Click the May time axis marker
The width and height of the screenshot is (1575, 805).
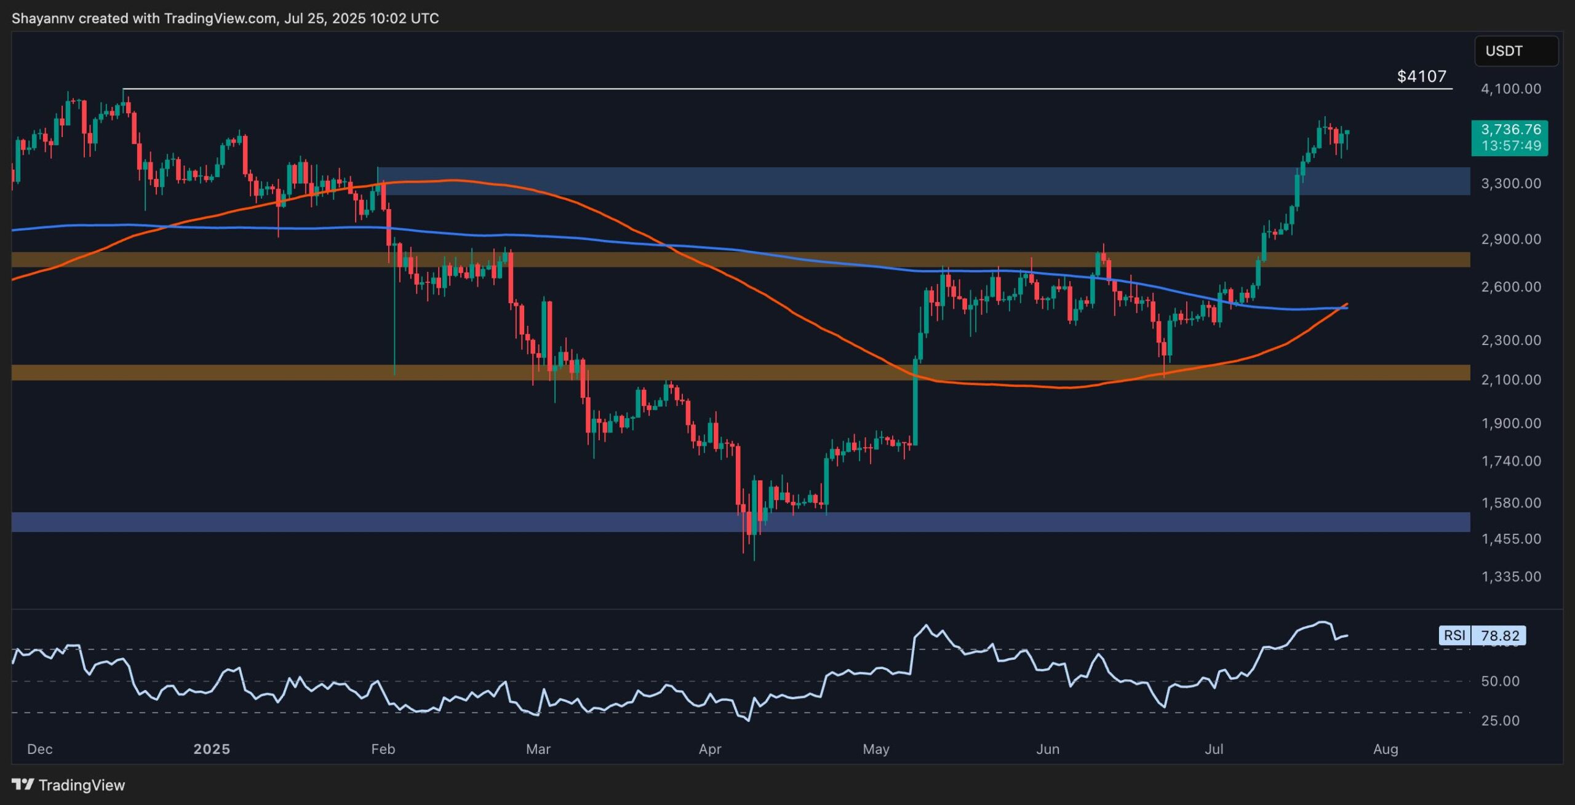tap(876, 749)
